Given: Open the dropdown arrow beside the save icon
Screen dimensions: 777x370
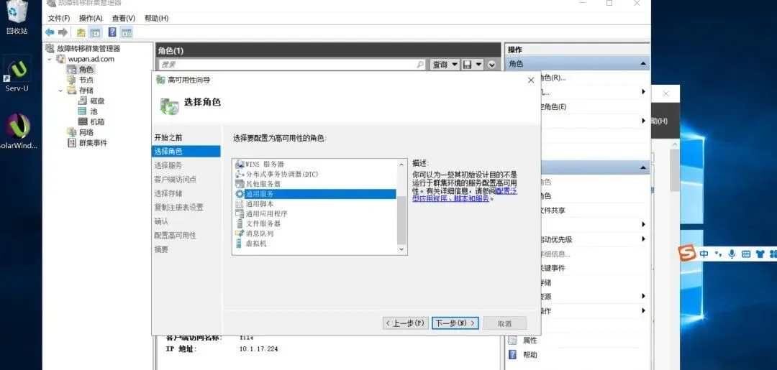Looking at the screenshot, I should [478, 65].
